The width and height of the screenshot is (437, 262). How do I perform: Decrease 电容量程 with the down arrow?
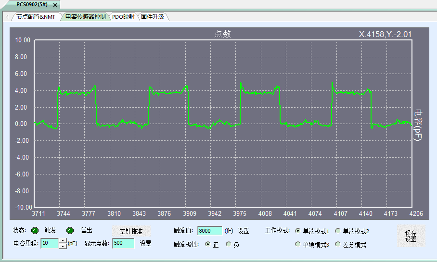63,246
